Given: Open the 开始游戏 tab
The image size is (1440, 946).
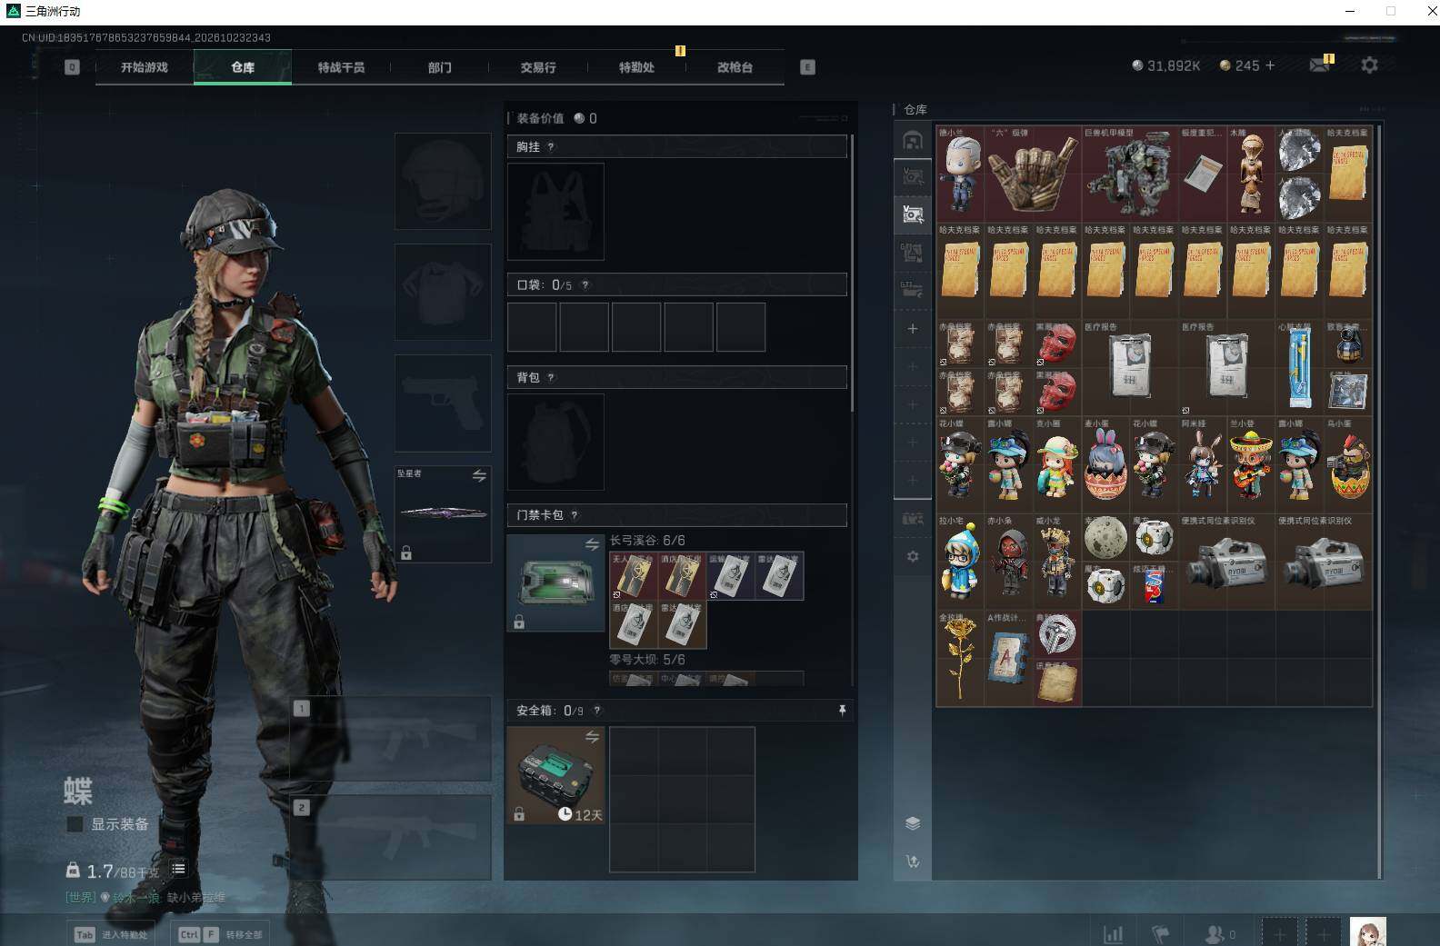Looking at the screenshot, I should pos(145,67).
